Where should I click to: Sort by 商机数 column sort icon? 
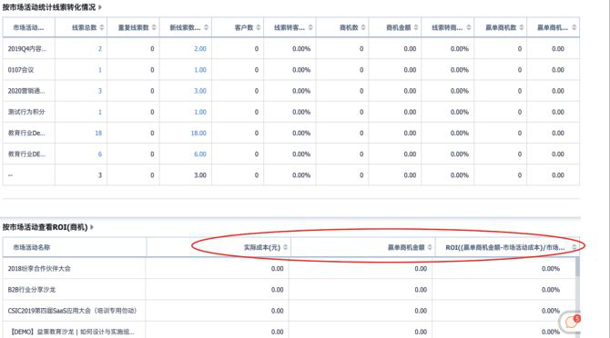pos(363,27)
